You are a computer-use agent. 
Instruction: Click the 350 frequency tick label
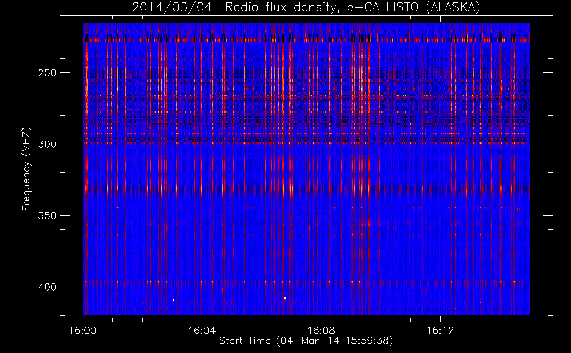click(x=47, y=216)
